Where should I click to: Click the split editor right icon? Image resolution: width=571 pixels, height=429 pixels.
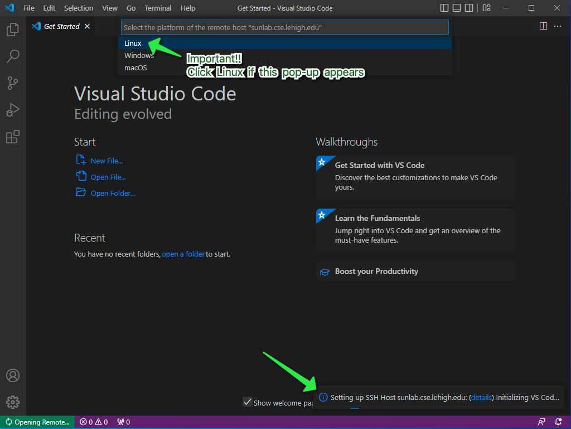(x=543, y=26)
